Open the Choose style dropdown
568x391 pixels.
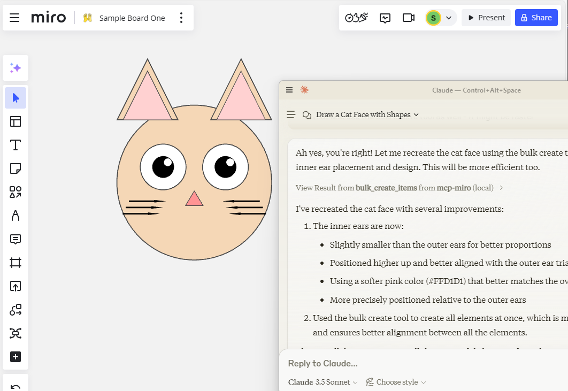click(x=396, y=382)
